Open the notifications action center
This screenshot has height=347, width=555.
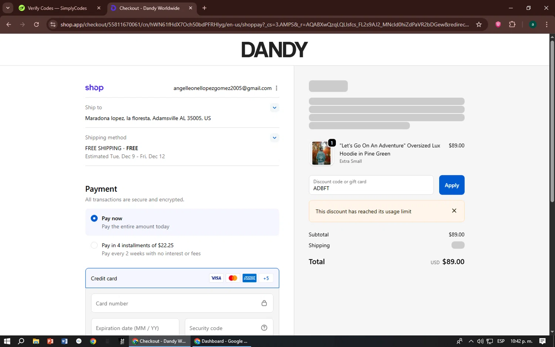point(542,341)
